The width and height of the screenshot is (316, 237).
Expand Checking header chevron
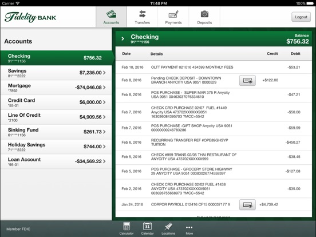[x=123, y=39]
